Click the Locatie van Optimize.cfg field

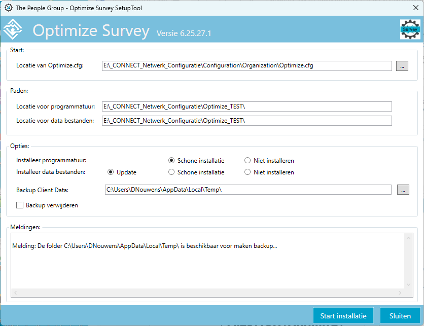[x=247, y=66]
